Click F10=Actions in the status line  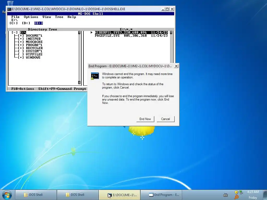click(x=23, y=89)
